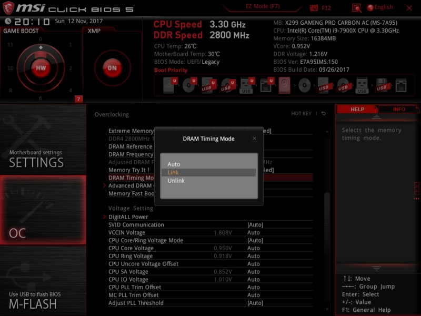
Task: Click the help panel top collapse handle
Action: (376, 116)
